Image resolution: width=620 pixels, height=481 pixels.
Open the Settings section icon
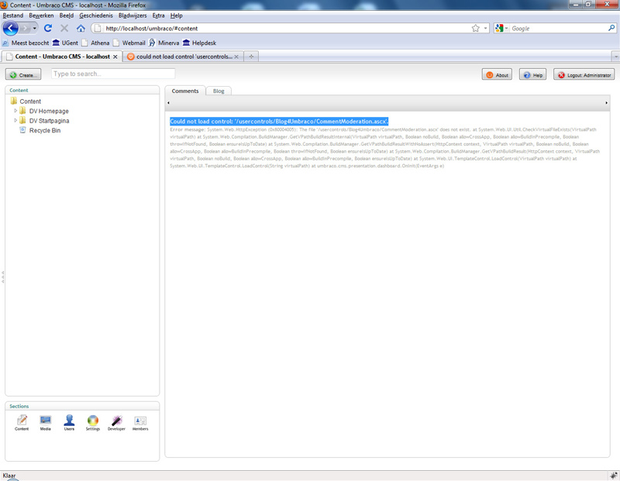[x=92, y=421]
